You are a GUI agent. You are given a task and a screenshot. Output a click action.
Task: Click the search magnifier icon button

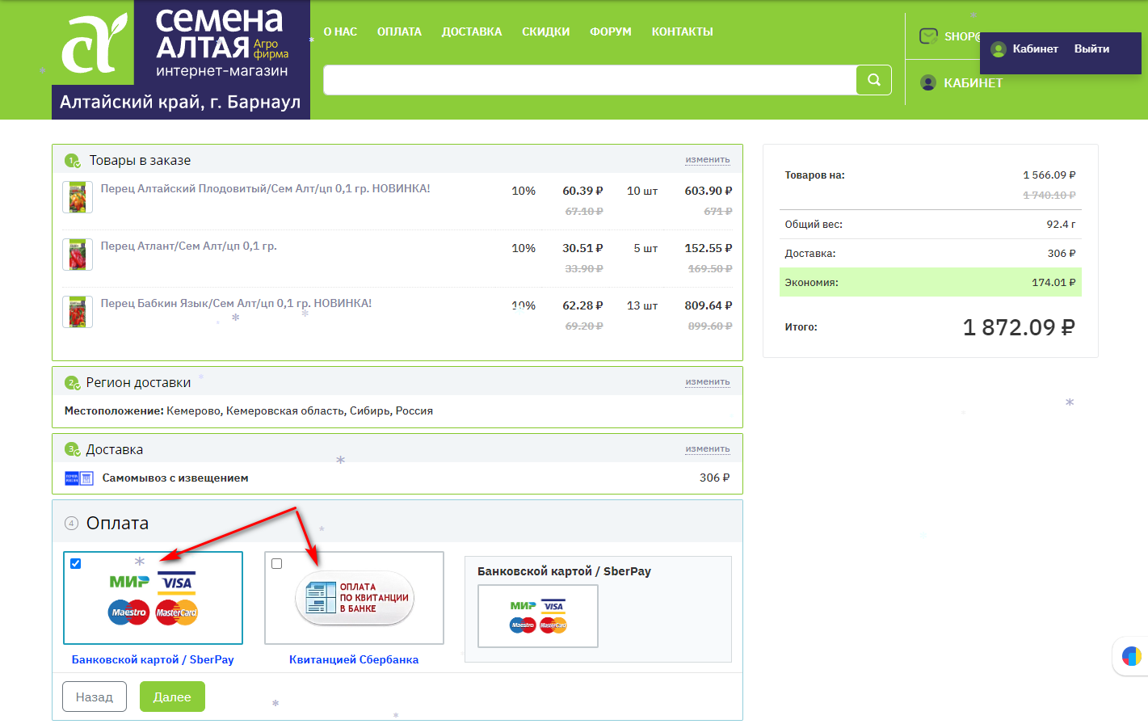[873, 80]
